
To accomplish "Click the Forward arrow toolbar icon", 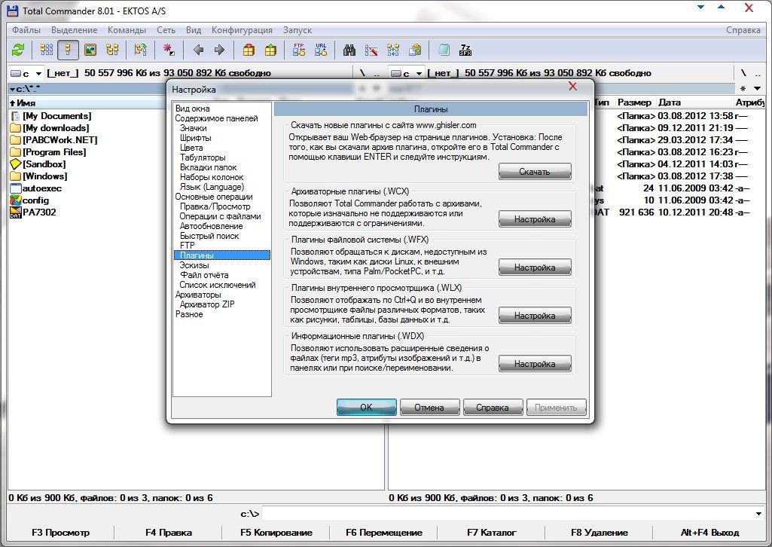I will (220, 50).
